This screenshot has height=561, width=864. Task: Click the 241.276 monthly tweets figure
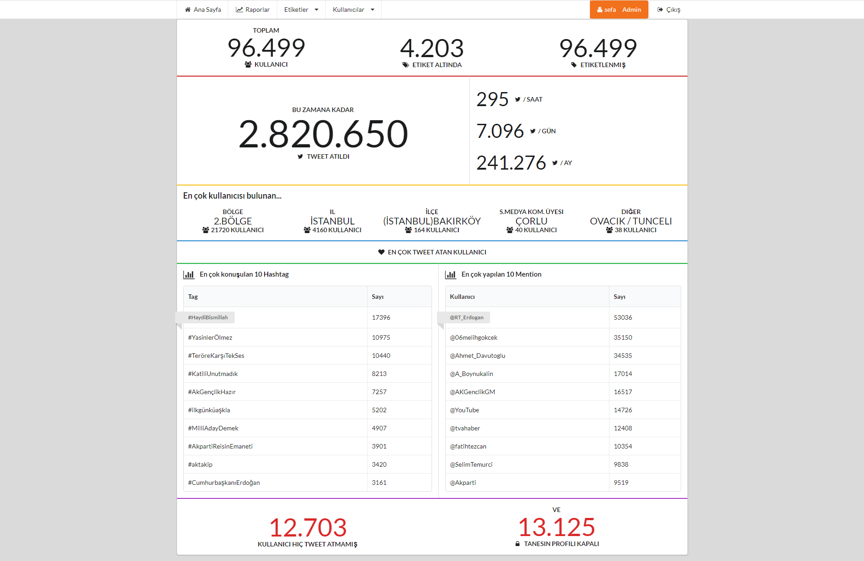click(511, 163)
